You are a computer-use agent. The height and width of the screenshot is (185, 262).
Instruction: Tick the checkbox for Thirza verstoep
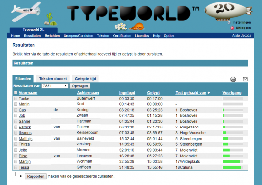pyautogui.click(x=16, y=144)
